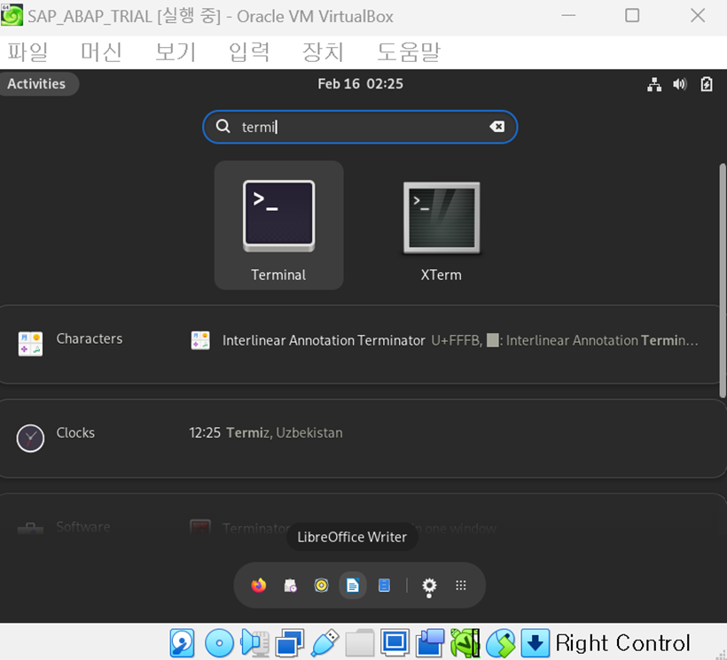Open the 머신 menu
Viewport: 727px width, 660px height.
[102, 52]
